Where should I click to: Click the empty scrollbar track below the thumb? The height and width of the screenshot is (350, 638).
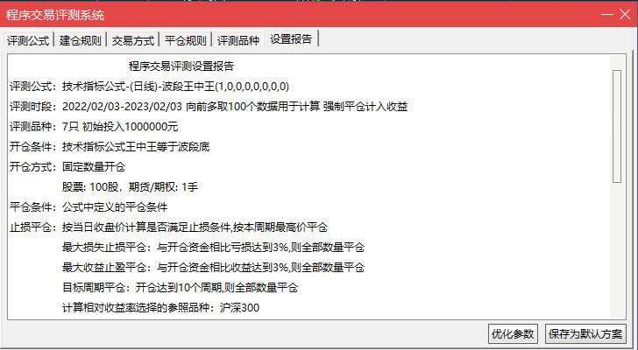coord(617,249)
